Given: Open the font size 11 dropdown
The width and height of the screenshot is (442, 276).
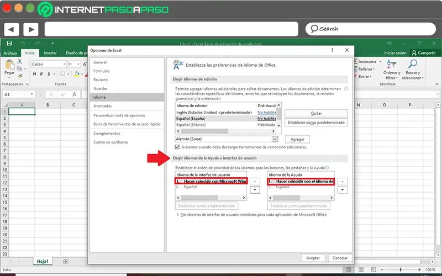Looking at the screenshot, I should [78, 64].
